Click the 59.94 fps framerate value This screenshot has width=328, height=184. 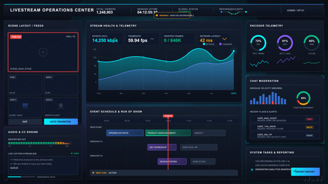point(138,40)
